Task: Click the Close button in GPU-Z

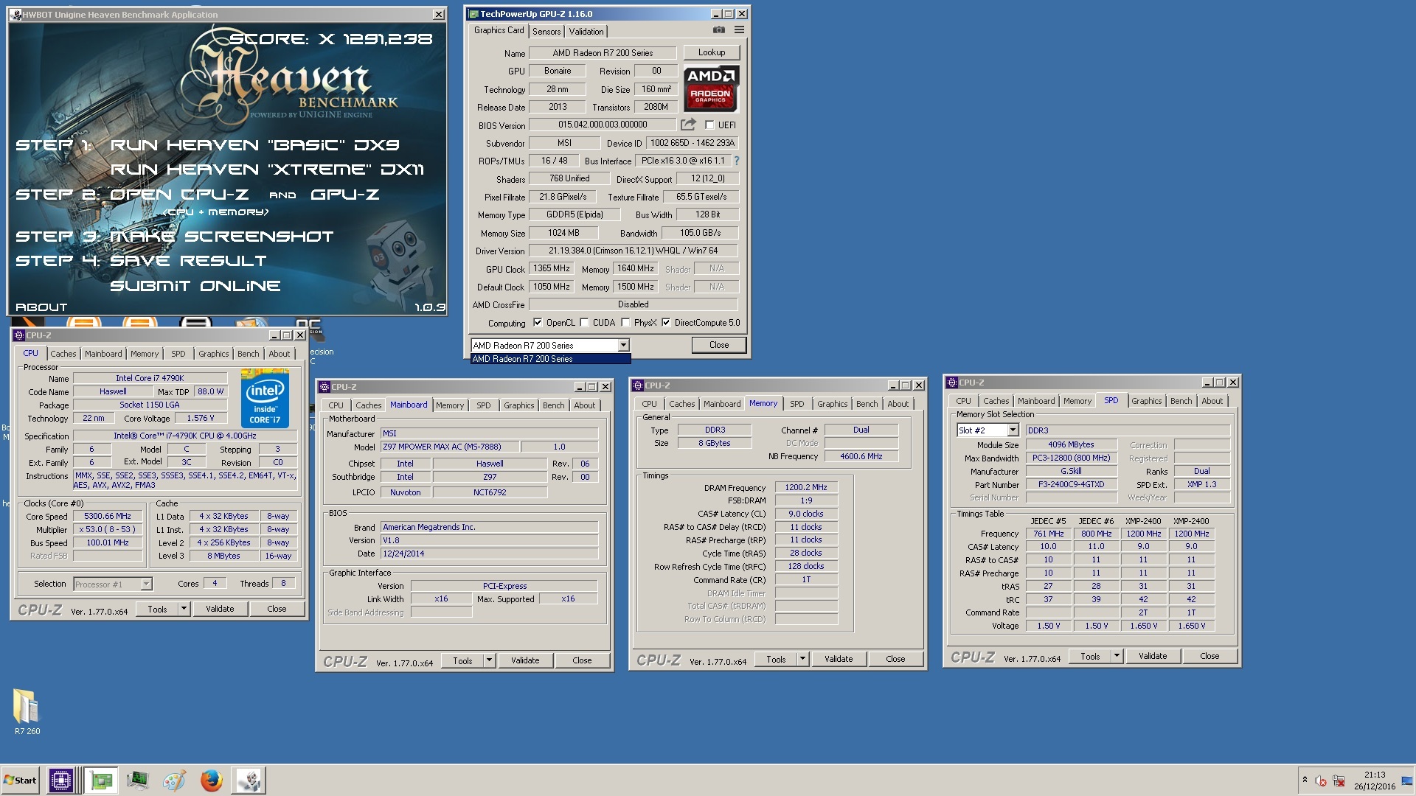Action: coord(719,345)
